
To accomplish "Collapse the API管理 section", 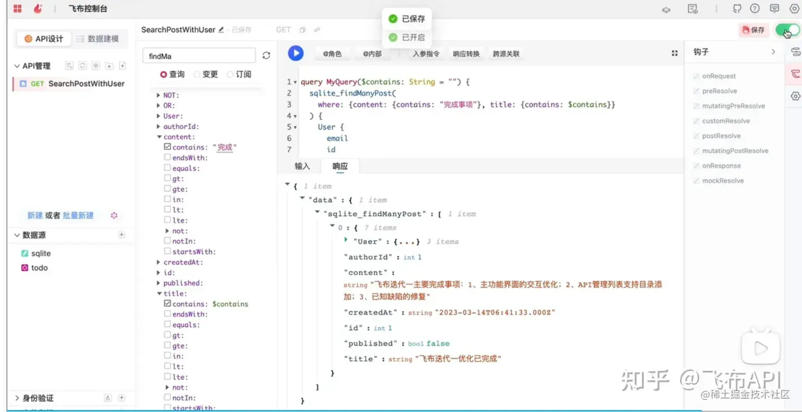I will 17,66.
